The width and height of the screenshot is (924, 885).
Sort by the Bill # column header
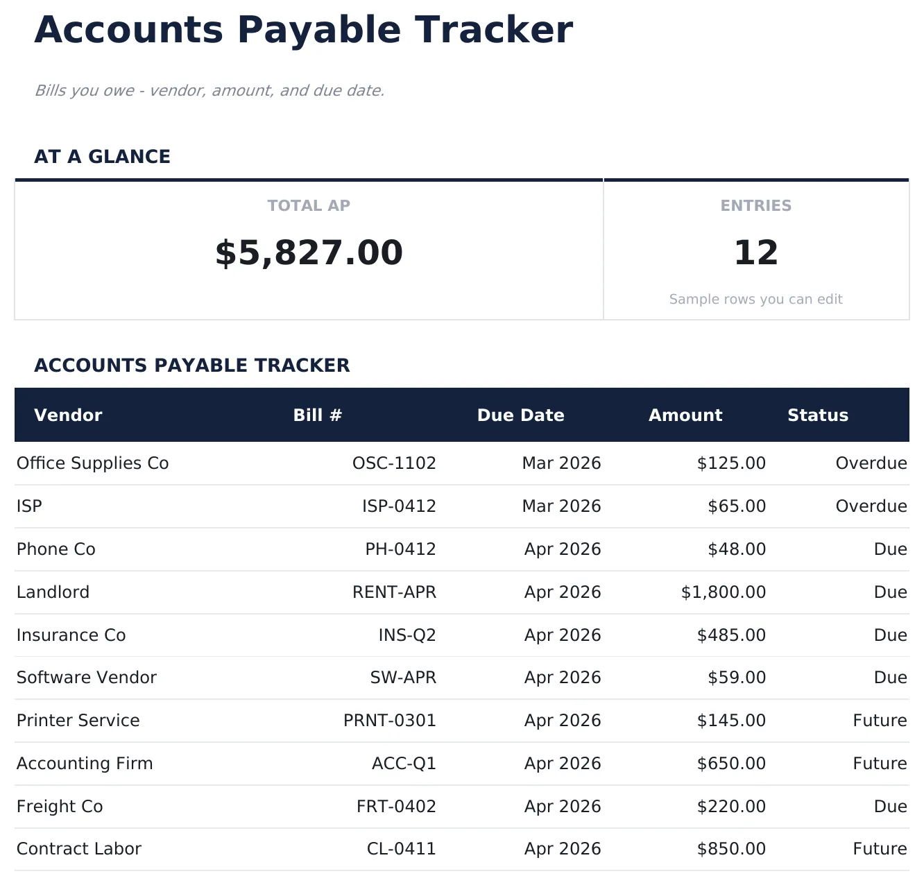pos(318,415)
